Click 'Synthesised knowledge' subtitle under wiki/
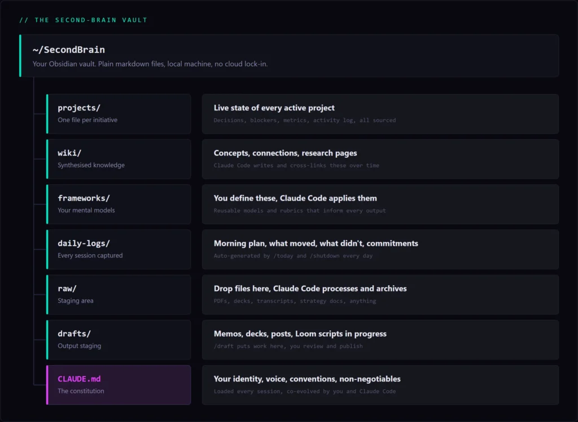 click(91, 165)
